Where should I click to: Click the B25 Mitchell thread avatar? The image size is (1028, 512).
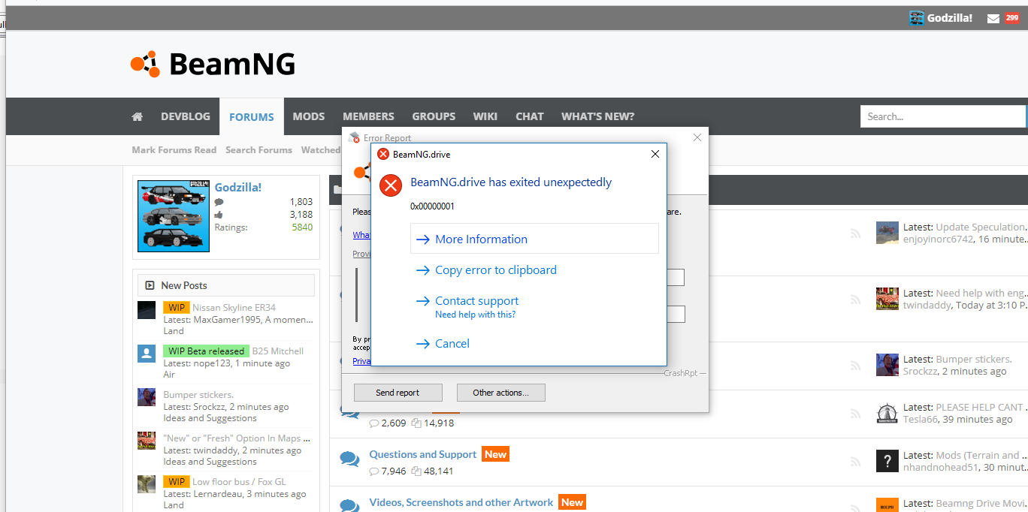pos(147,354)
